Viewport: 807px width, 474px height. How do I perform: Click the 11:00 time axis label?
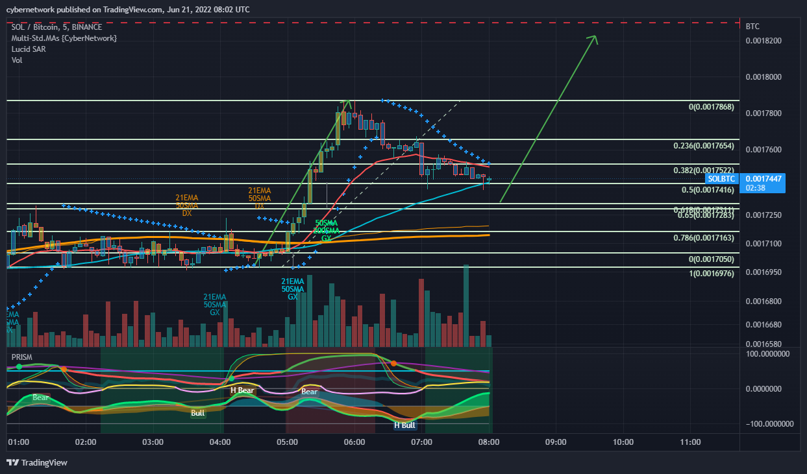tap(690, 442)
